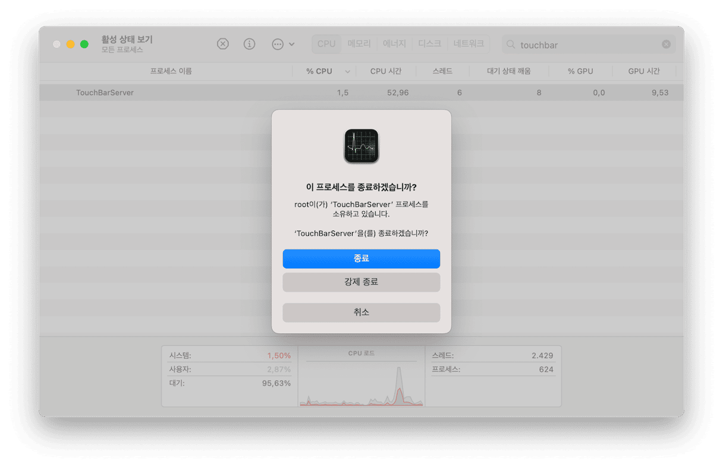The image size is (723, 468).
Task: Select the 네트워크 tab
Action: pos(469,44)
